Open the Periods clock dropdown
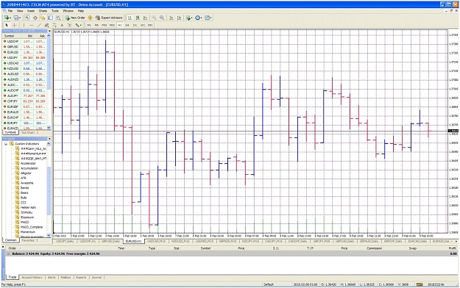The image size is (460, 288). pos(199,18)
